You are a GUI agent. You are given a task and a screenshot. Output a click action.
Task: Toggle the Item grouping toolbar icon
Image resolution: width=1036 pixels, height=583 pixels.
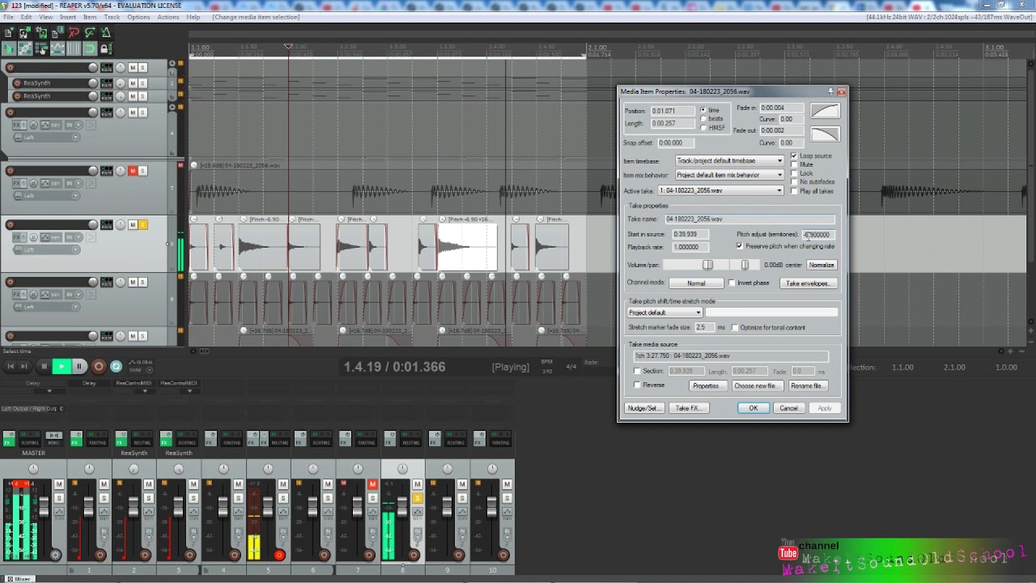coord(25,49)
